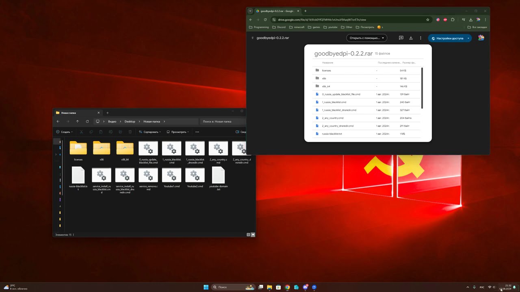
Task: Open the x86 folder row in Drive preview
Action: (367, 78)
